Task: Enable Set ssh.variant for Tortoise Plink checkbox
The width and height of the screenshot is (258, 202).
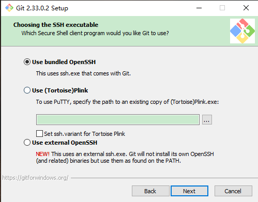Action: pos(39,134)
